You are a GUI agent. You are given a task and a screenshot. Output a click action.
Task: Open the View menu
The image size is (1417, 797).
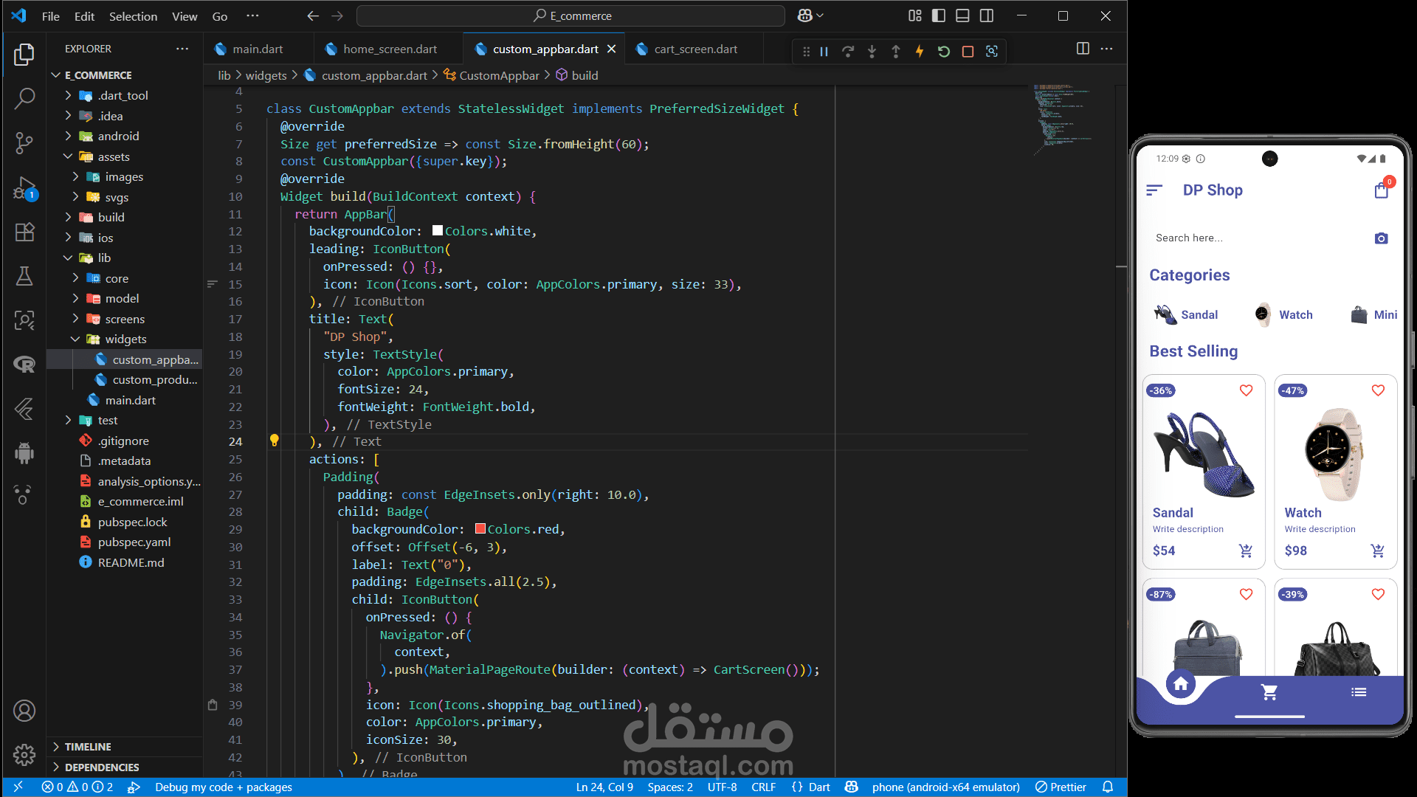(x=185, y=16)
